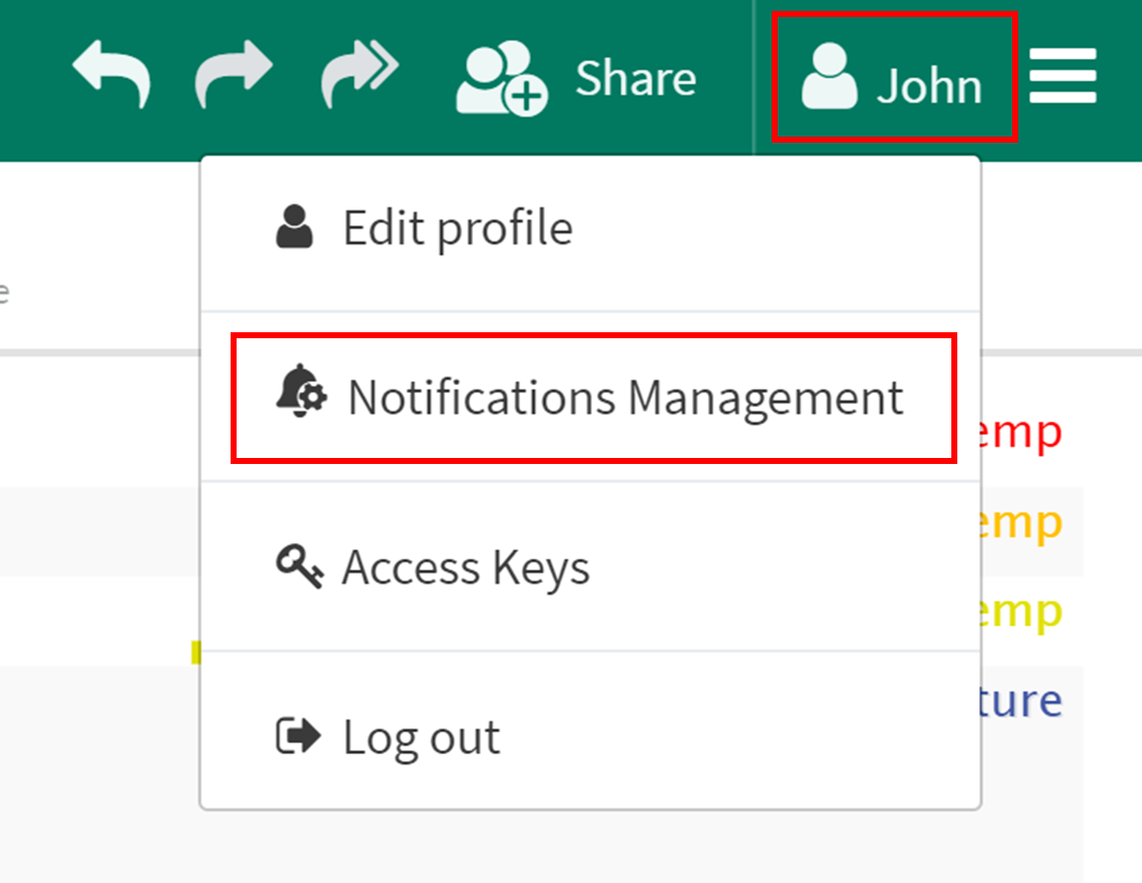
Task: Open the hamburger navigation menu
Action: 1062,75
